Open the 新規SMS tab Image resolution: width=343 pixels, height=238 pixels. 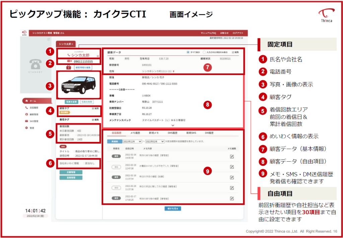click(191, 133)
